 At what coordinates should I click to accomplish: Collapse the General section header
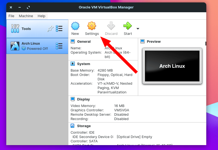(84, 42)
